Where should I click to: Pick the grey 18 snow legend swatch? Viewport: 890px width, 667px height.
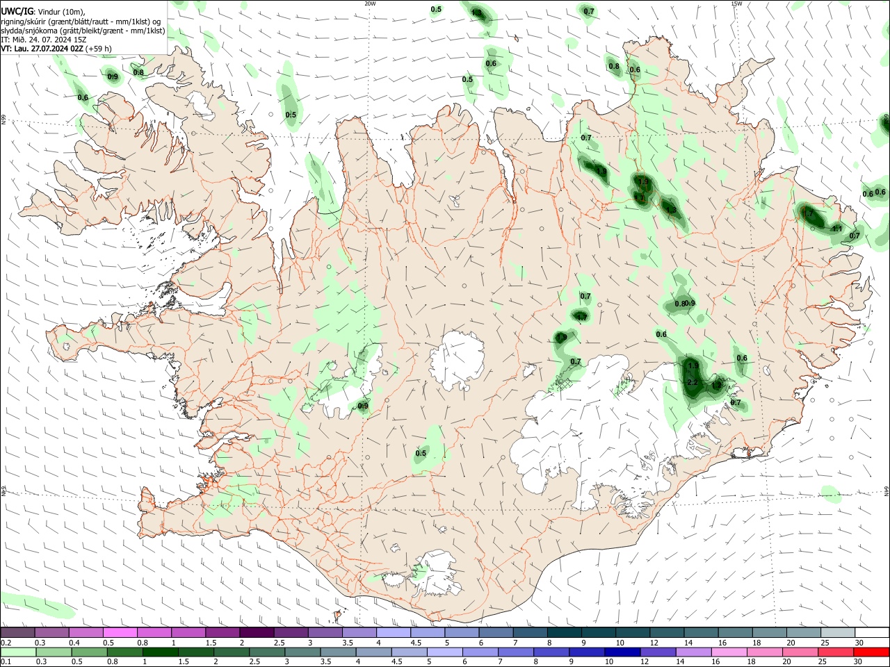tap(769, 632)
